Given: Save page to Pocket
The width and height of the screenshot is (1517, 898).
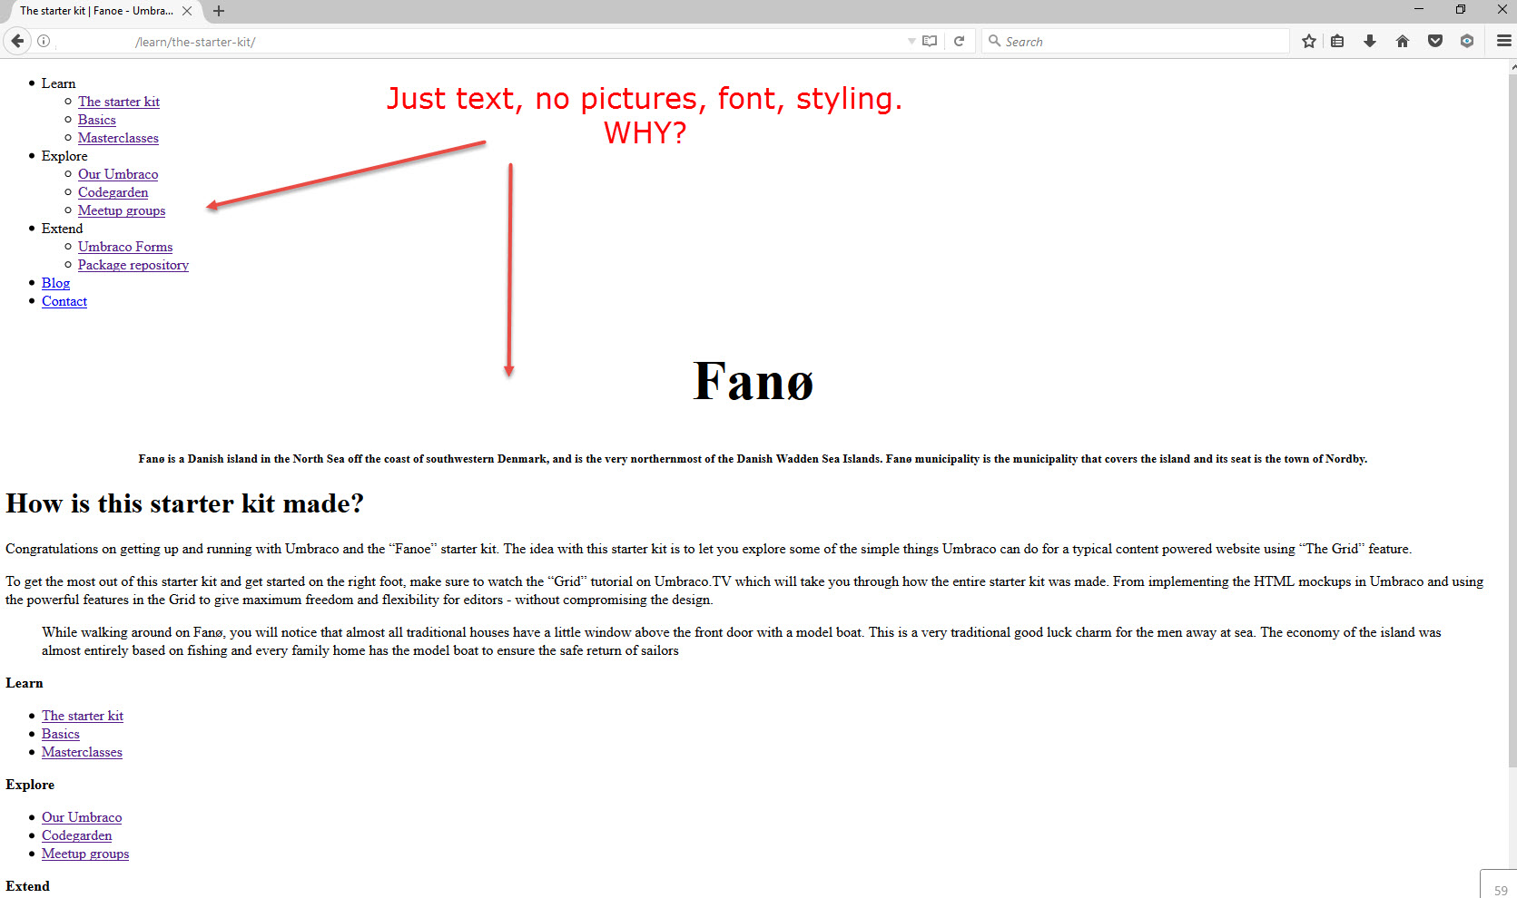Looking at the screenshot, I should 1435,41.
